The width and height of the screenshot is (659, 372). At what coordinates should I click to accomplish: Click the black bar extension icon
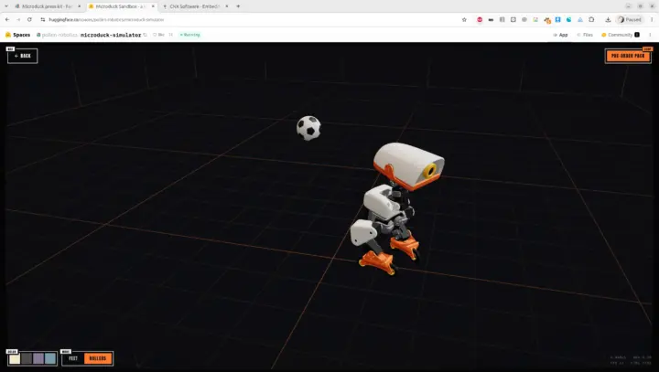point(491,20)
